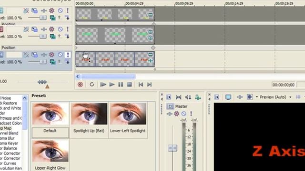This screenshot has width=305, height=171.
Task: Solo the middle video track
Action: pos(68,29)
